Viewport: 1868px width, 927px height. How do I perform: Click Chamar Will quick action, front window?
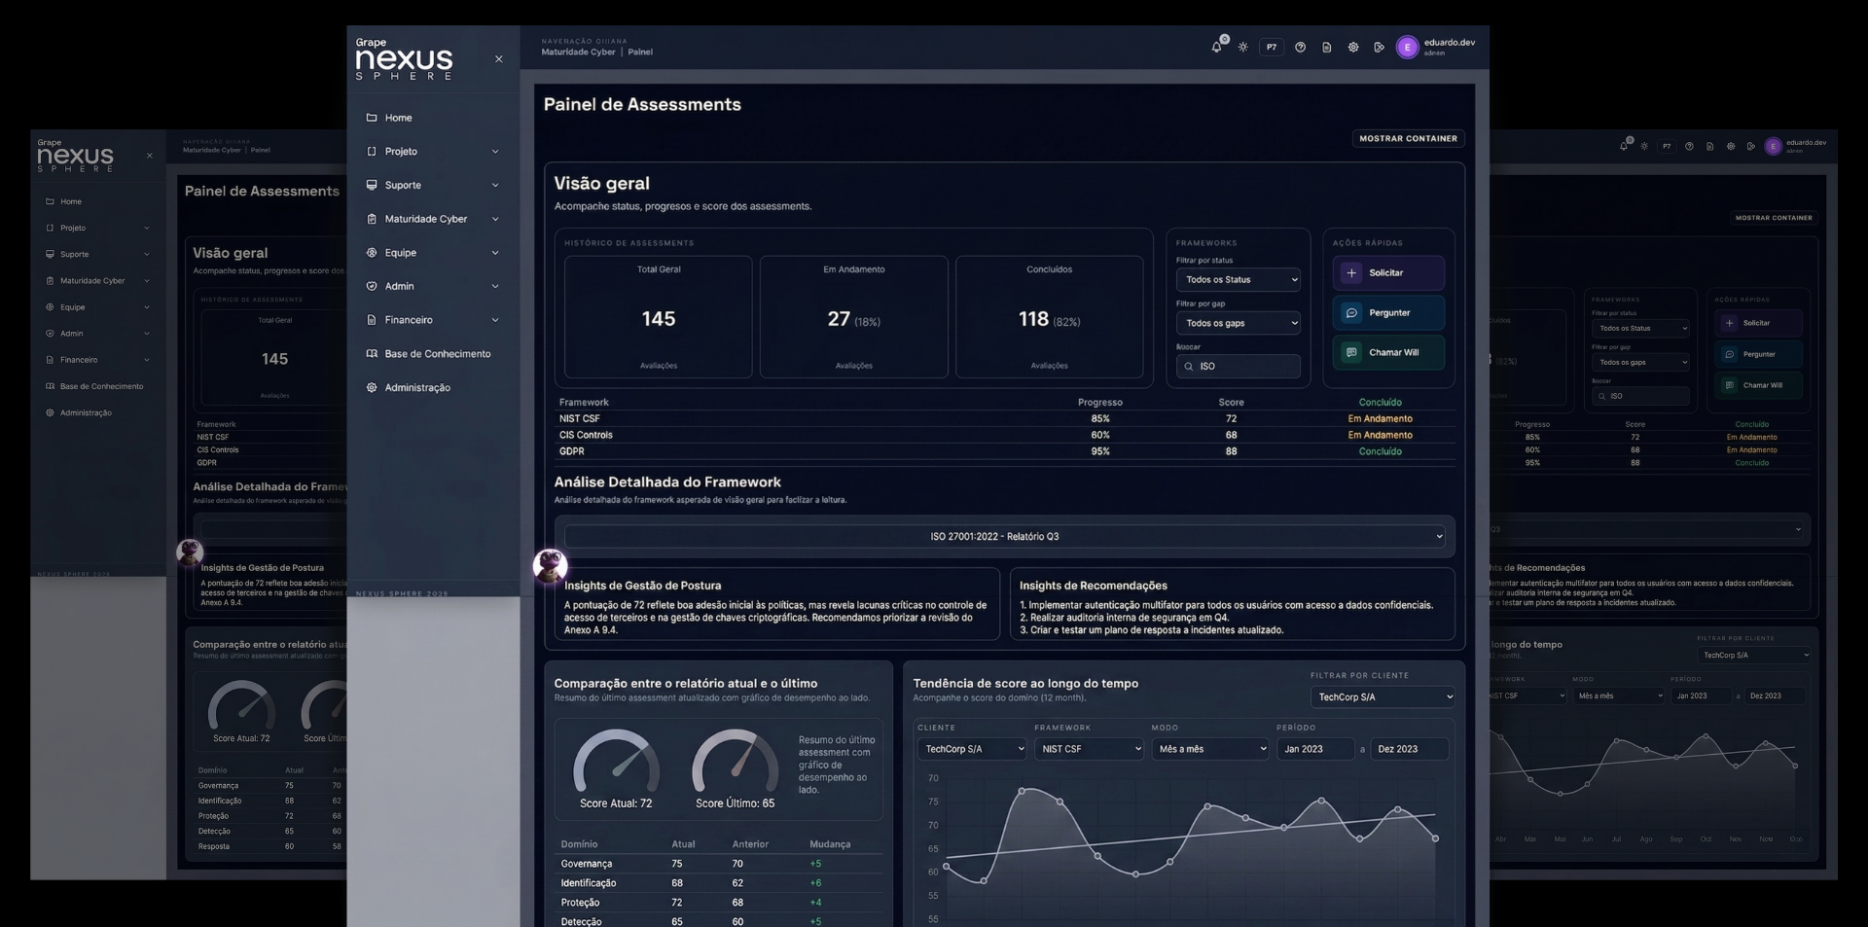pos(1388,353)
